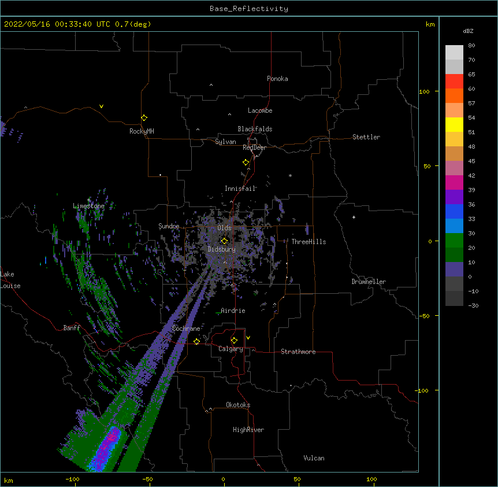Click the Sylvan label
Image resolution: width=498 pixels, height=487 pixels.
[225, 142]
